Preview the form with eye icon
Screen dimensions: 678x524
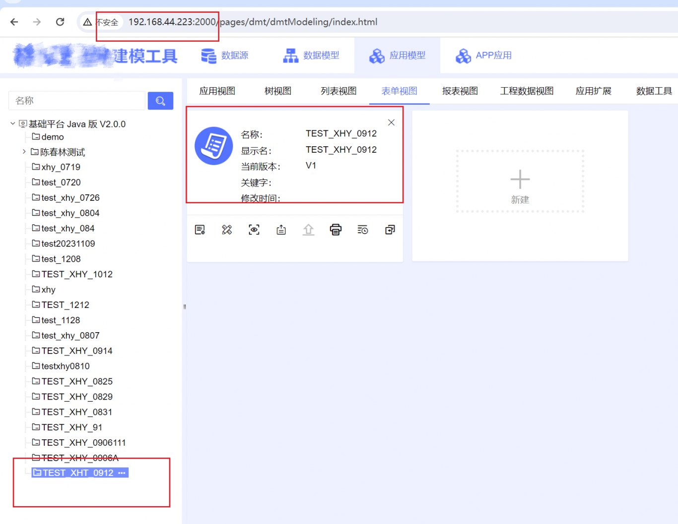pyautogui.click(x=254, y=230)
